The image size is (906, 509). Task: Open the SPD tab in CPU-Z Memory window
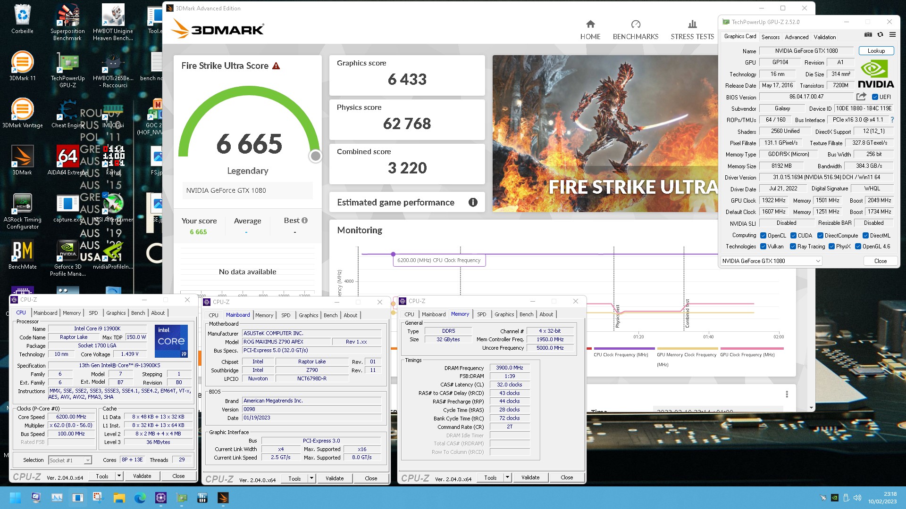point(481,314)
